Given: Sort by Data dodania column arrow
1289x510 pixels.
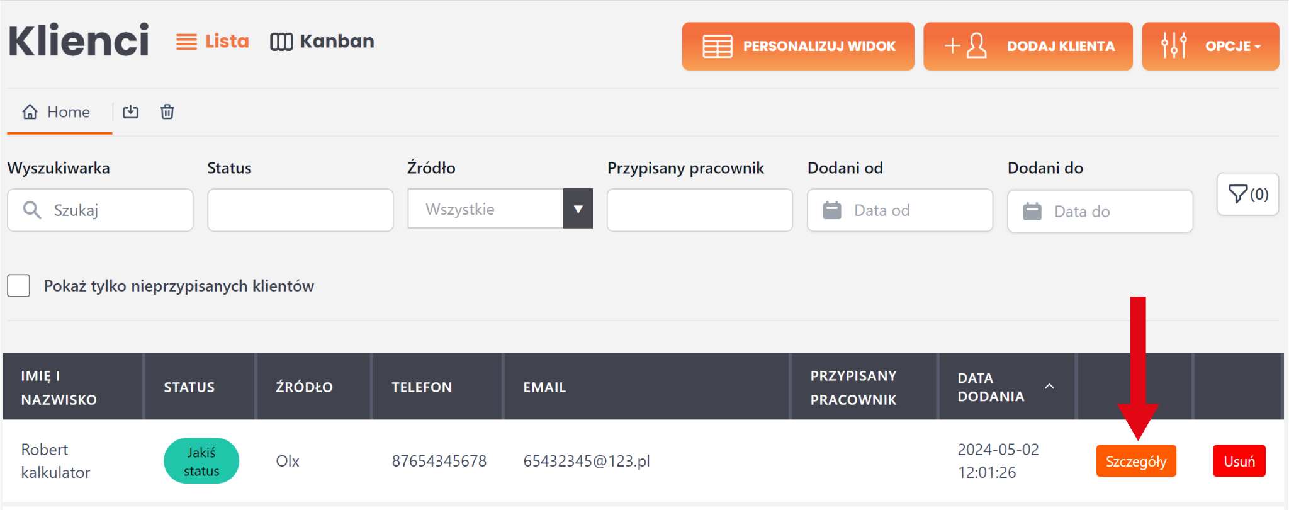Looking at the screenshot, I should point(1049,387).
